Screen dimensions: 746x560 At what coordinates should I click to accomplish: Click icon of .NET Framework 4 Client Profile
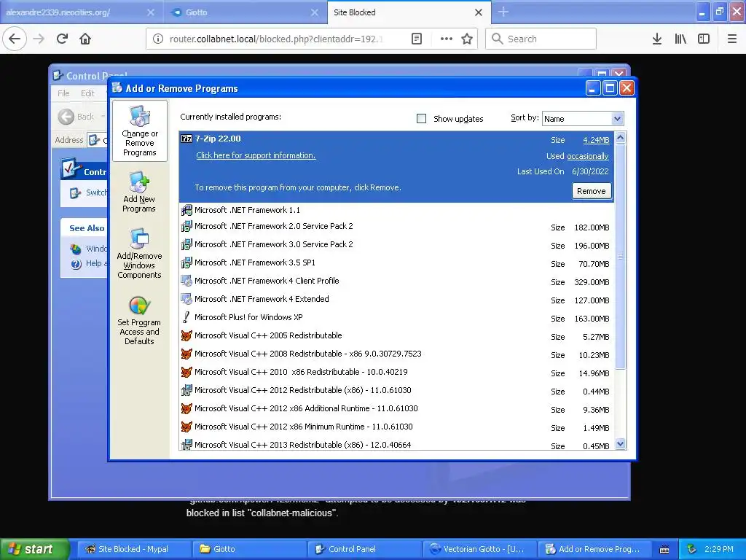186,281
